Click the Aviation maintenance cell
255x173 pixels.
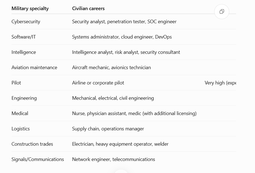click(34, 68)
